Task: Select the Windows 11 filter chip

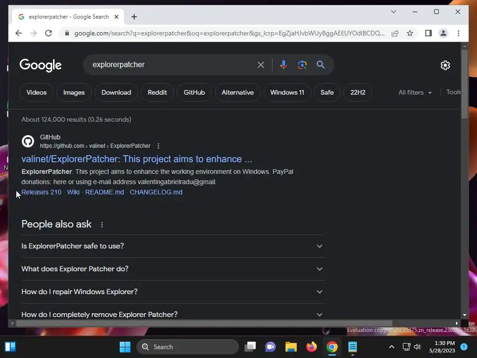Action: click(287, 92)
